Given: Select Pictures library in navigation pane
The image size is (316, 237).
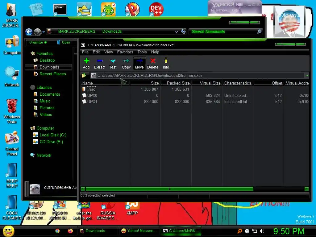Looking at the screenshot, I should tap(47, 108).
